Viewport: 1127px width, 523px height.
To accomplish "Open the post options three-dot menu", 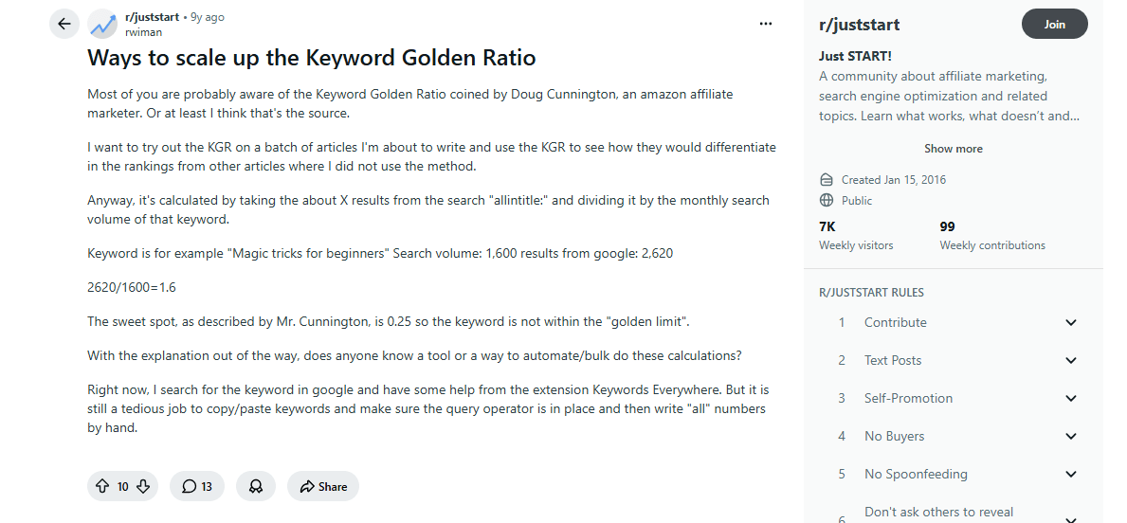I will click(766, 24).
